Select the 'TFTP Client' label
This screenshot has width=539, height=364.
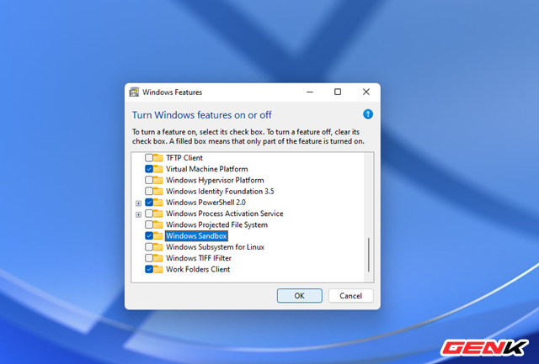[x=184, y=158]
